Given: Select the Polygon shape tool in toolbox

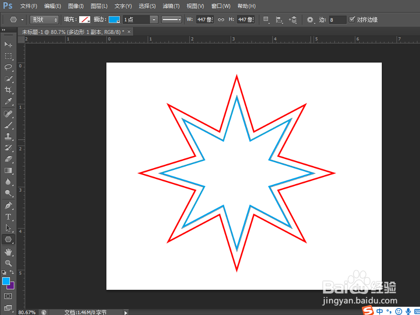Looking at the screenshot, I should click(x=8, y=239).
